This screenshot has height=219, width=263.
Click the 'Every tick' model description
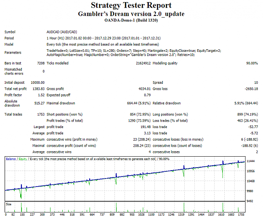tap(103, 45)
